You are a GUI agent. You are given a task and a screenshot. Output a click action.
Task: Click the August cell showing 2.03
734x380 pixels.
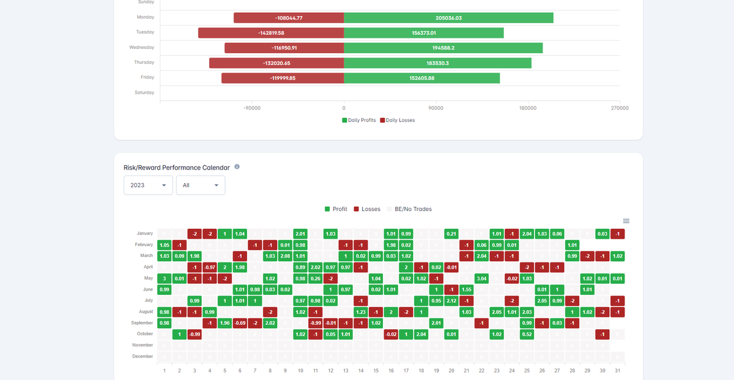[x=527, y=312]
